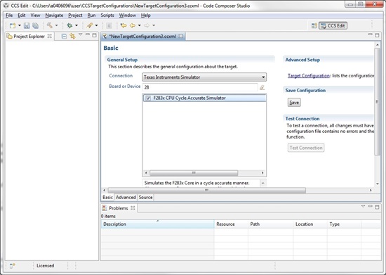This screenshot has width=386, height=275.
Task: Click the Forward navigation arrow icon
Action: [x=147, y=25]
